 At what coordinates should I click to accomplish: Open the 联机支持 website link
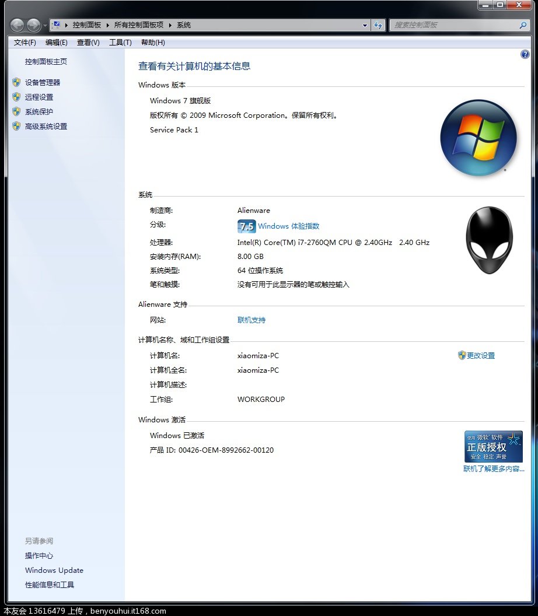coord(251,320)
